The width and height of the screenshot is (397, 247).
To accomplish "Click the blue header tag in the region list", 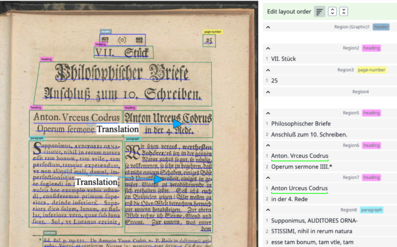I will [381, 27].
